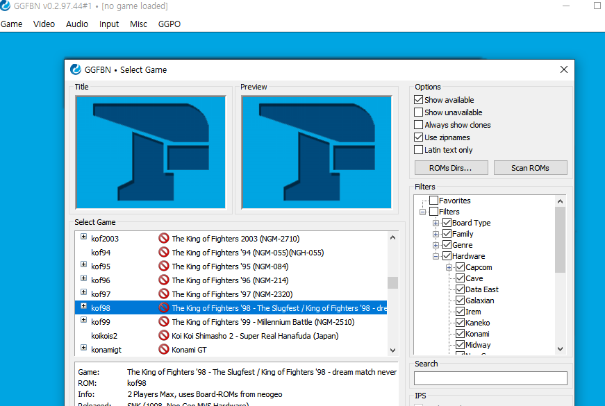The height and width of the screenshot is (406, 605).
Task: Select the Galaxian hardware tree item
Action: (479, 301)
